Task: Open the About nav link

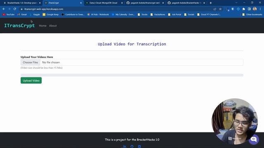Action: pos(53,25)
